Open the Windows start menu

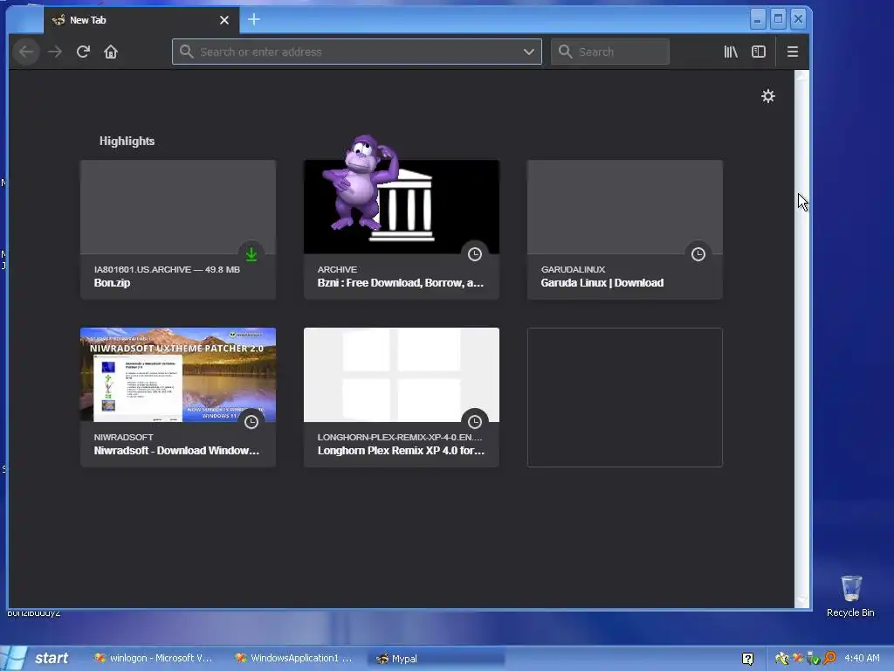38,658
